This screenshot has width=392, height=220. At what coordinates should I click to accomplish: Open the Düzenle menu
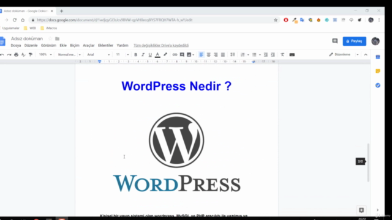coord(31,45)
